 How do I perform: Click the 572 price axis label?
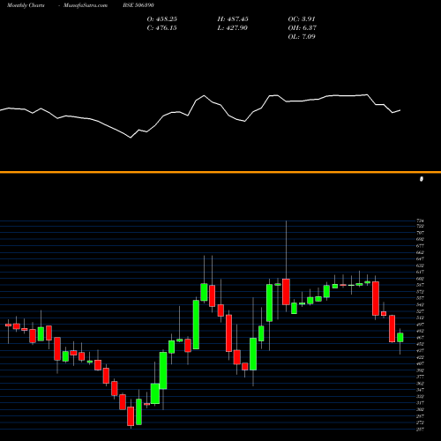[420, 292]
